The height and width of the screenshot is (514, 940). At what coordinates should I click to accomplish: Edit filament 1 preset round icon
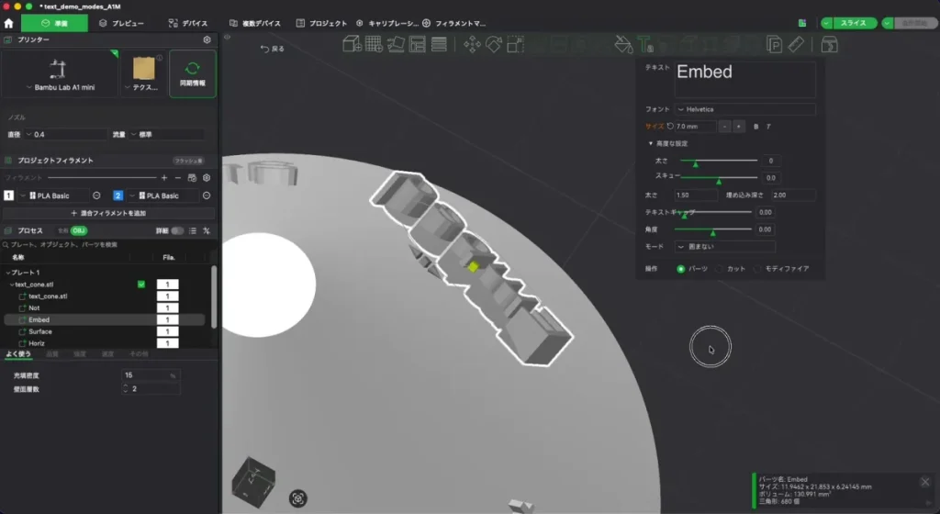96,196
